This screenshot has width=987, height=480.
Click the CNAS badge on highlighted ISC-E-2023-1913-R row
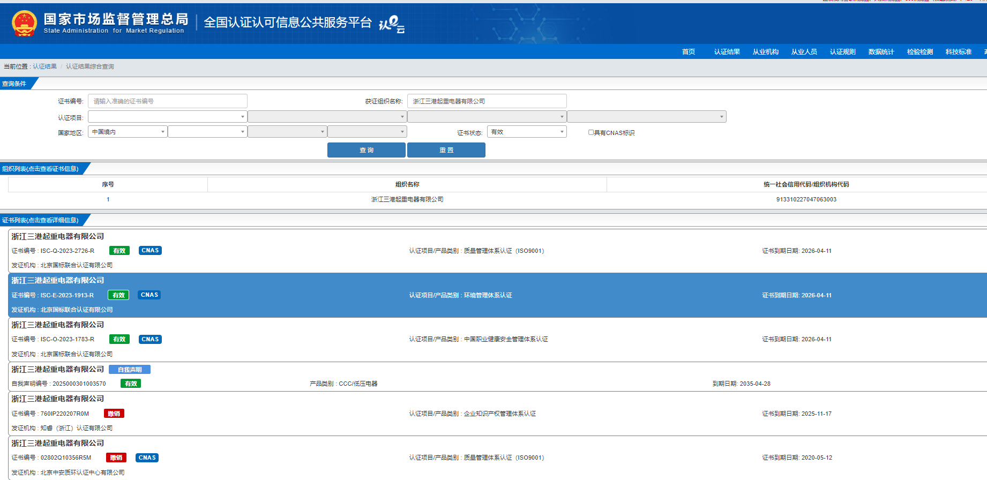[149, 295]
